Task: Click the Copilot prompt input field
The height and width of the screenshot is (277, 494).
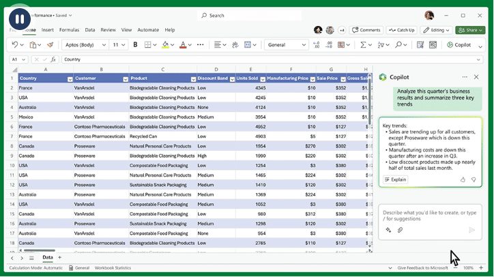Action: 430,216
